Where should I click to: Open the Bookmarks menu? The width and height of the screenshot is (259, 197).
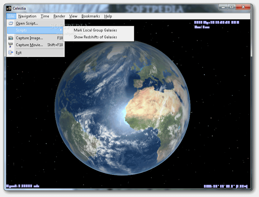91,16
